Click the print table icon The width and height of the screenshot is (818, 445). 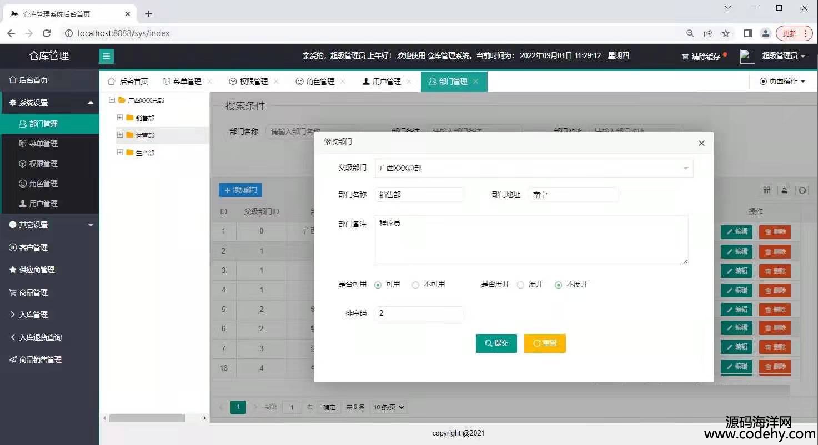802,190
